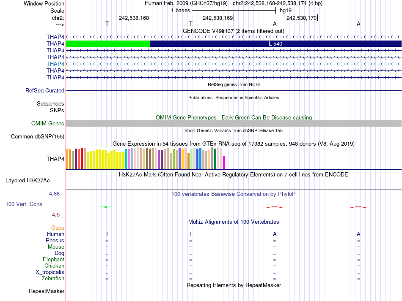Click the OMIM Genes label
The height and width of the screenshot is (301, 402).
(x=48, y=124)
